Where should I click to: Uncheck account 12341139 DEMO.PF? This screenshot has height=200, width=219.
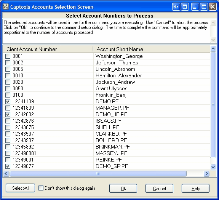click(x=8, y=101)
